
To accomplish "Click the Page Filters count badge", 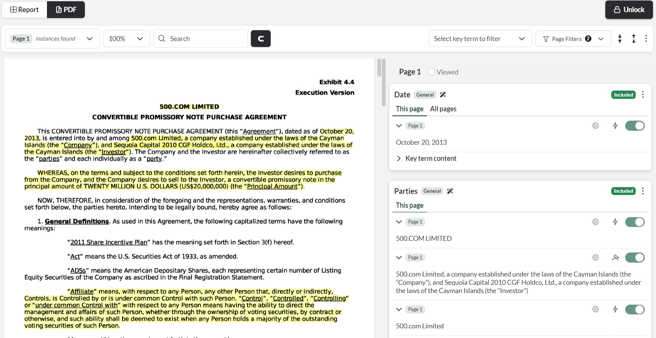I will click(x=588, y=39).
